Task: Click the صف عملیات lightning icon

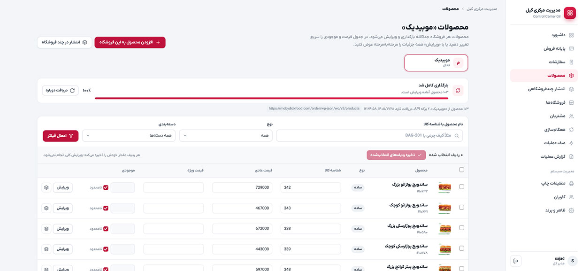Action: point(571,143)
